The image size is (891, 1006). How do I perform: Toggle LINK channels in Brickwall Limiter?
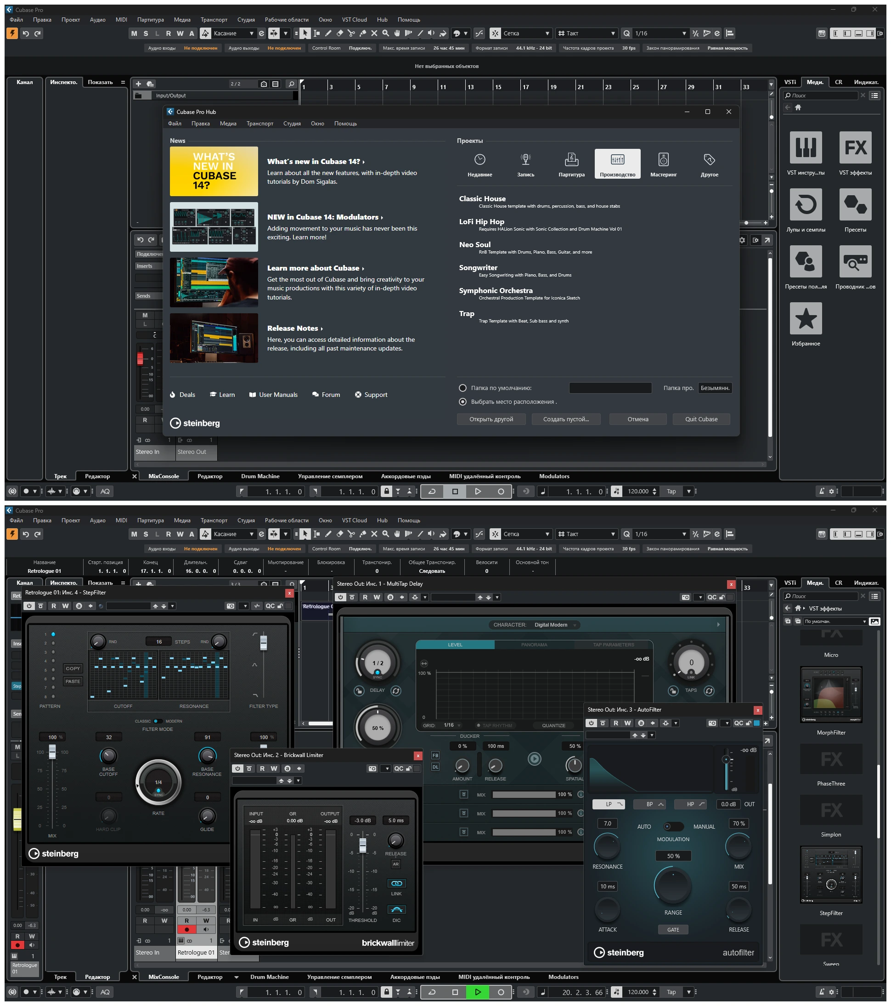pos(396,883)
